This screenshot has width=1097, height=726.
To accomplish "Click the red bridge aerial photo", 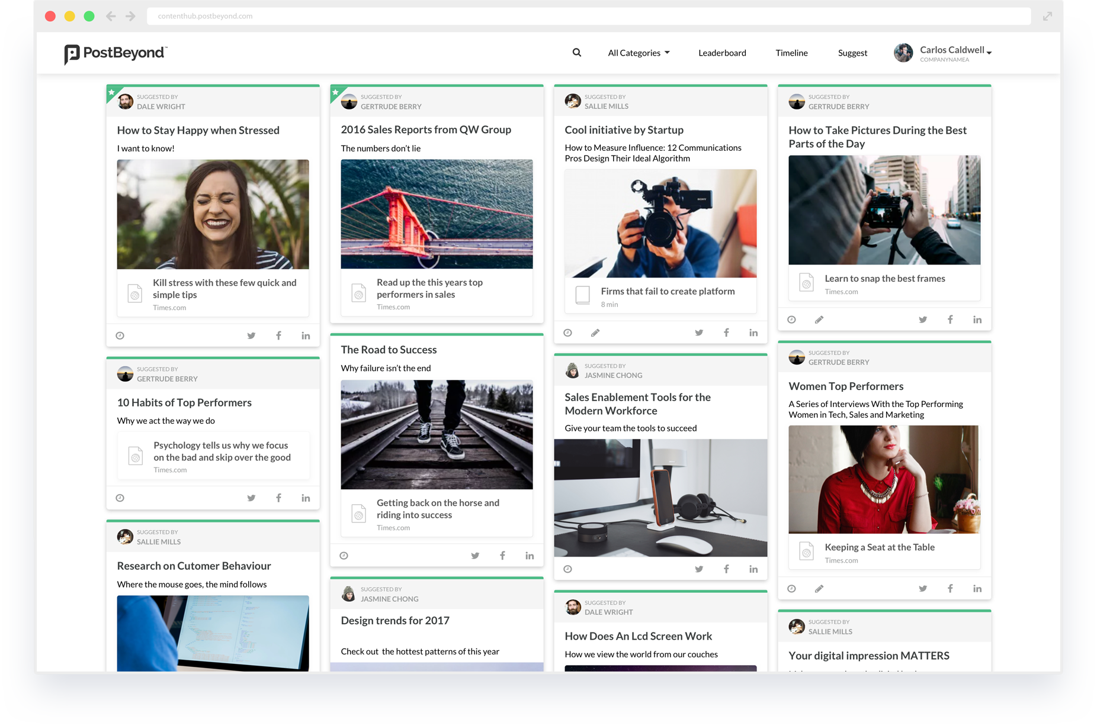I will 437,214.
